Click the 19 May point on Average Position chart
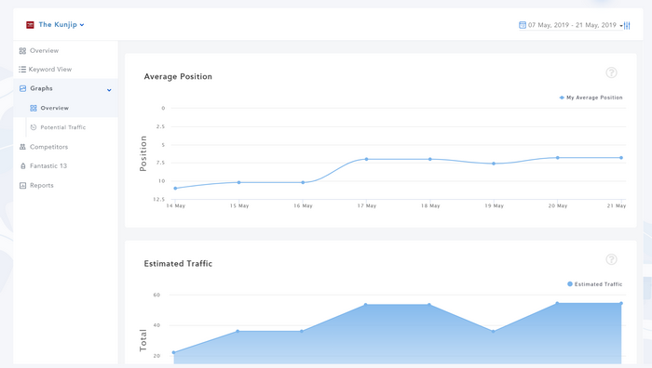The height and width of the screenshot is (368, 652). [x=494, y=164]
